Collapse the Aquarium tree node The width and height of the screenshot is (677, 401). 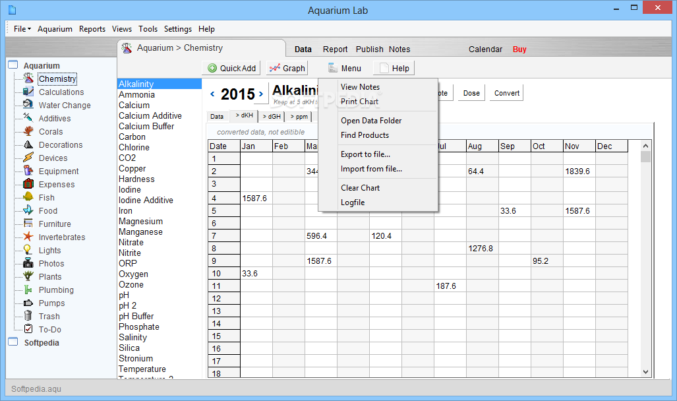click(x=13, y=65)
